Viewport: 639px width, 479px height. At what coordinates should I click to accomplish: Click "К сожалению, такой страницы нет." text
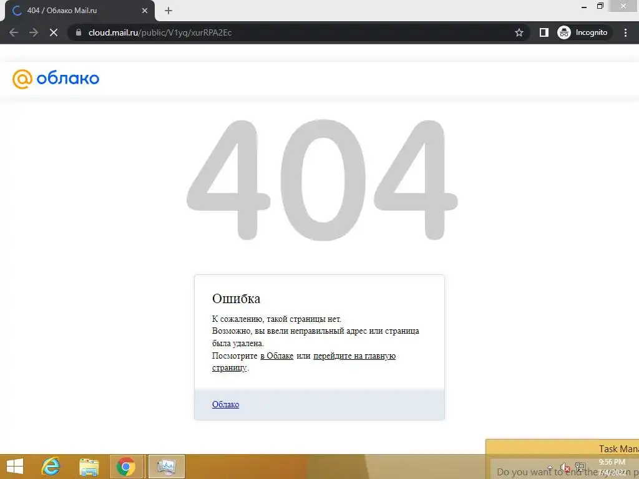point(276,319)
